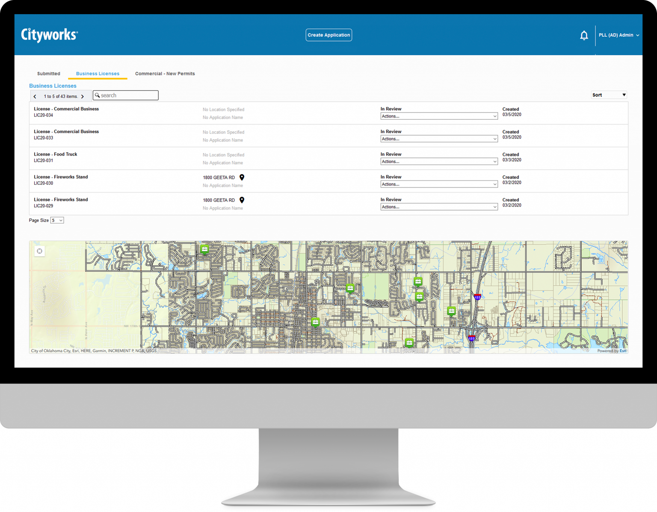Go to next page of items
This screenshot has height=512, width=657.
click(83, 97)
